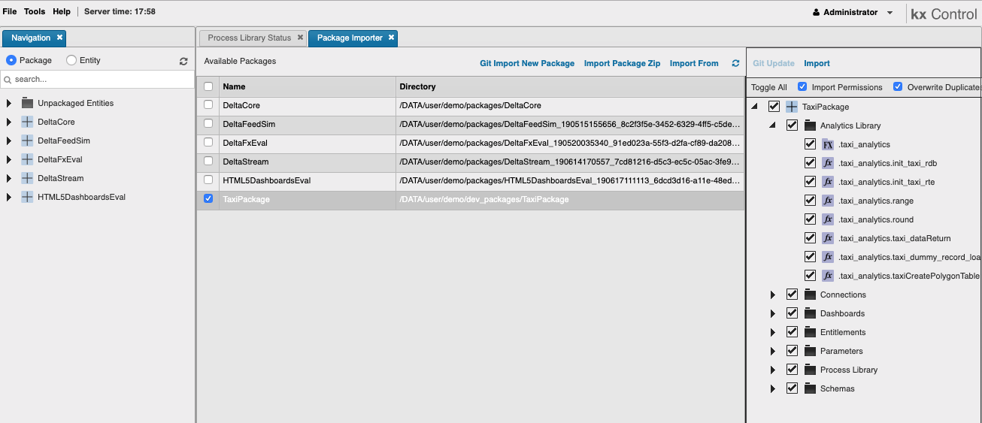
Task: Click the Entitlements folder icon
Action: (810, 332)
